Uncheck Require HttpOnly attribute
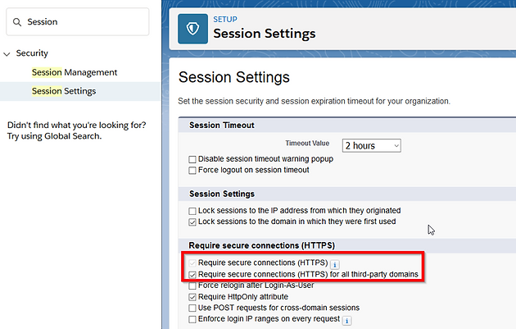Image resolution: width=516 pixels, height=329 pixels. pos(192,297)
